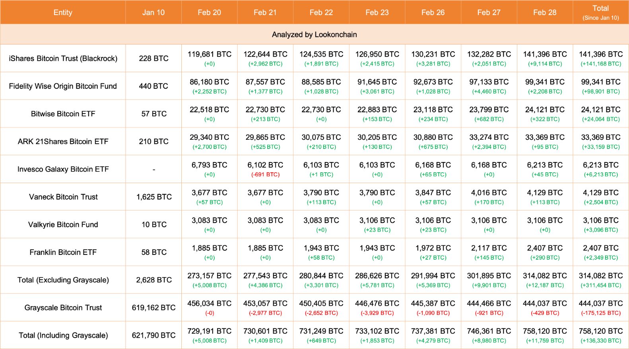Click the red (-691 BTC) Invesco value
629x349 pixels.
[x=265, y=175]
